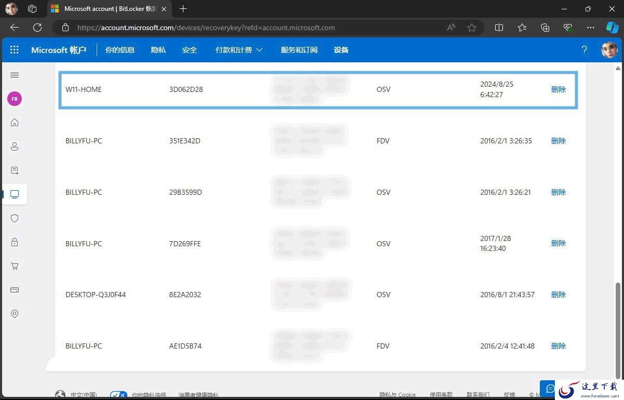The height and width of the screenshot is (400, 624).
Task: Select key ID 7D269FFE
Action: (185, 244)
